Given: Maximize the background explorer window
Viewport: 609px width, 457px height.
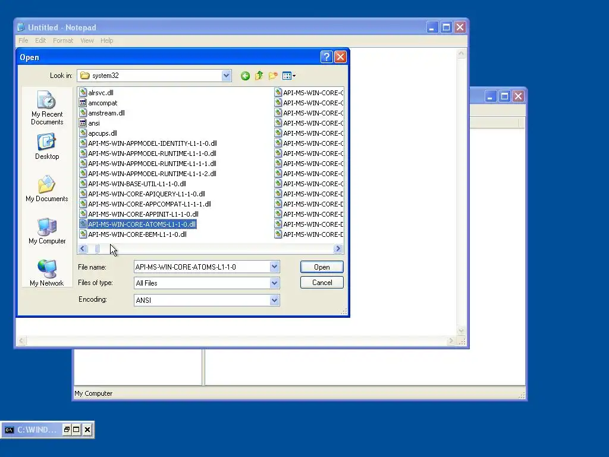Looking at the screenshot, I should tap(504, 96).
